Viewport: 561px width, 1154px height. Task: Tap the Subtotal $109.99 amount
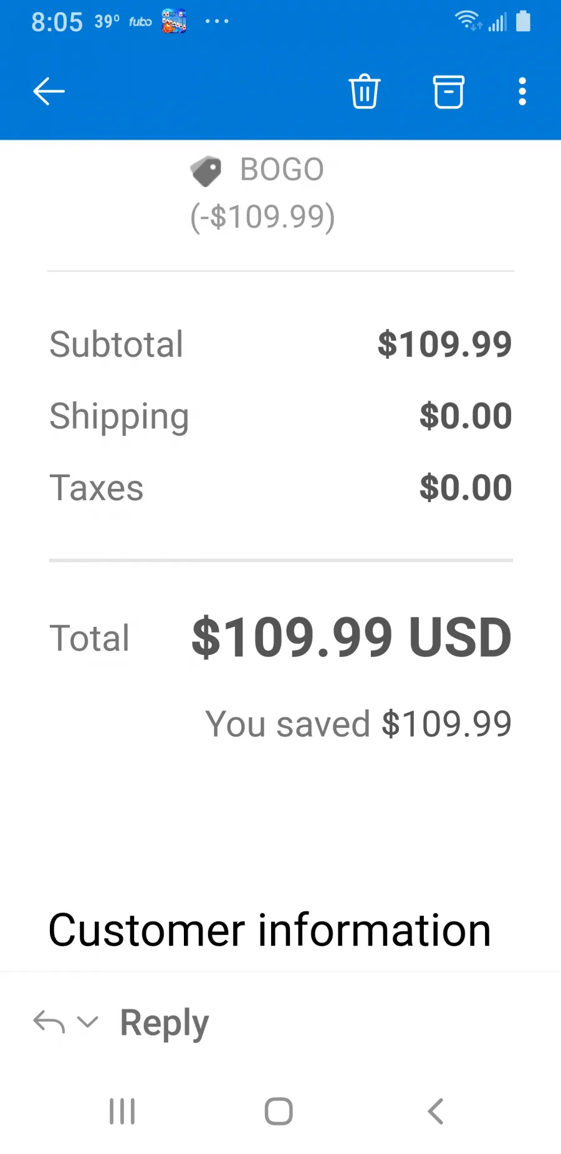click(444, 344)
